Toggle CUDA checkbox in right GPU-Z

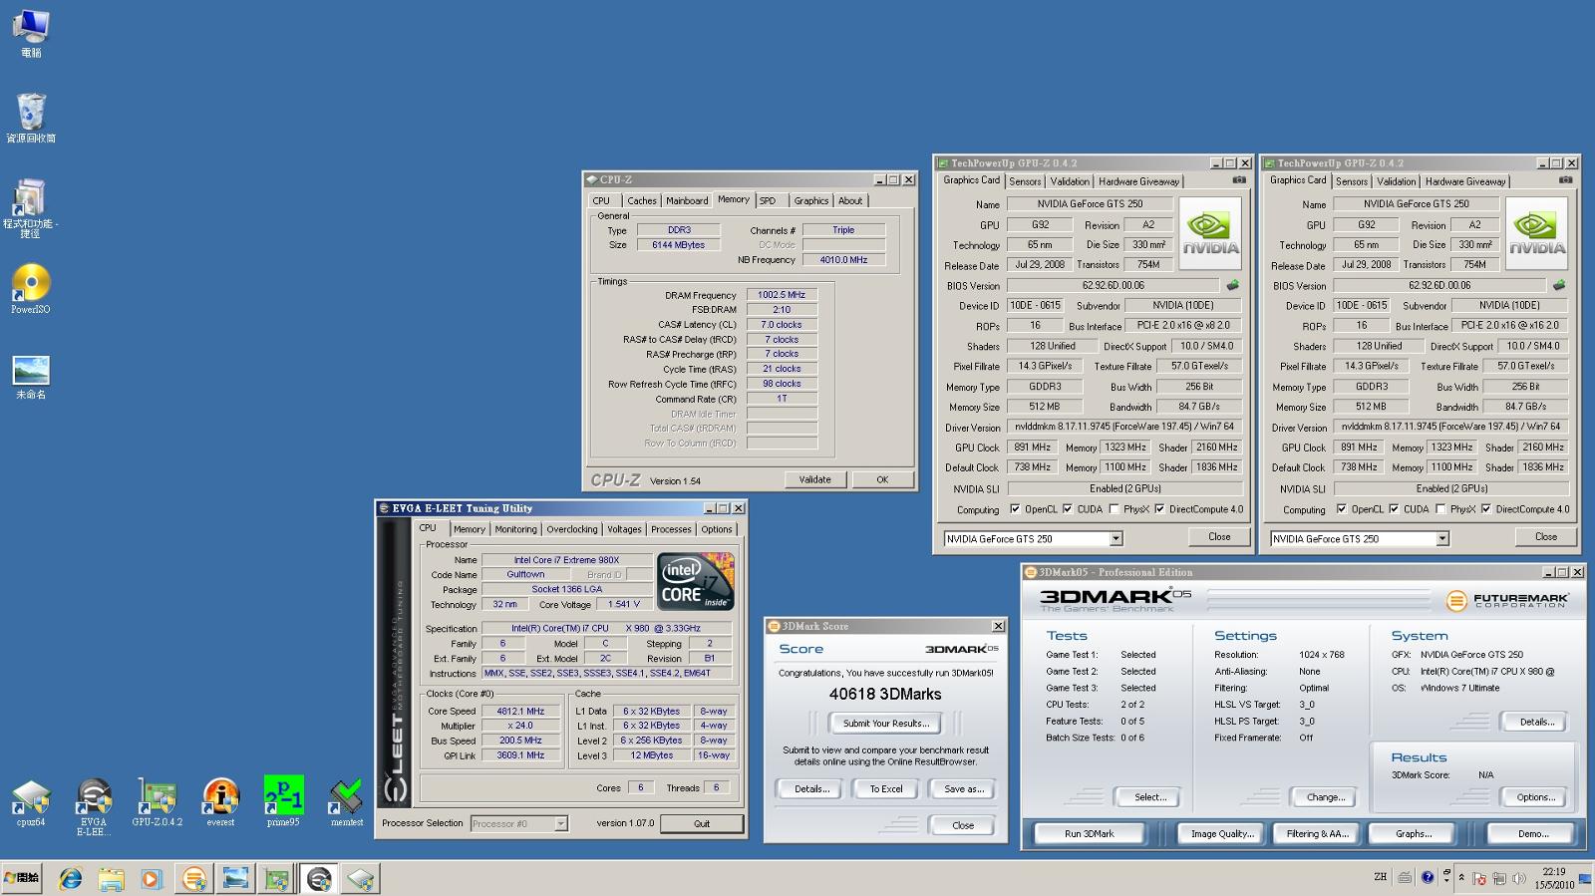coord(1395,509)
